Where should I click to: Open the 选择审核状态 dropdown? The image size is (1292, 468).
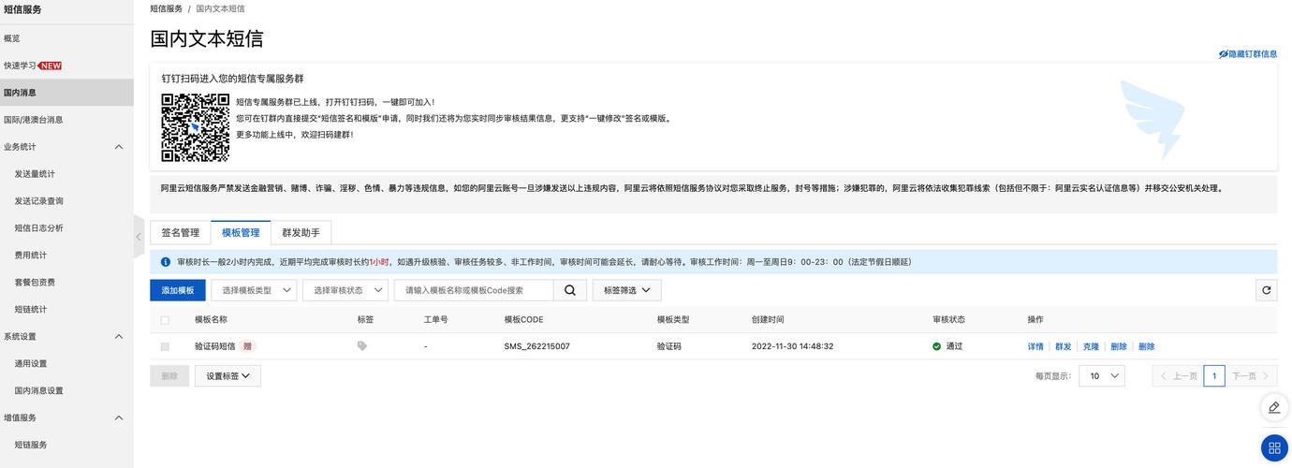tap(345, 290)
